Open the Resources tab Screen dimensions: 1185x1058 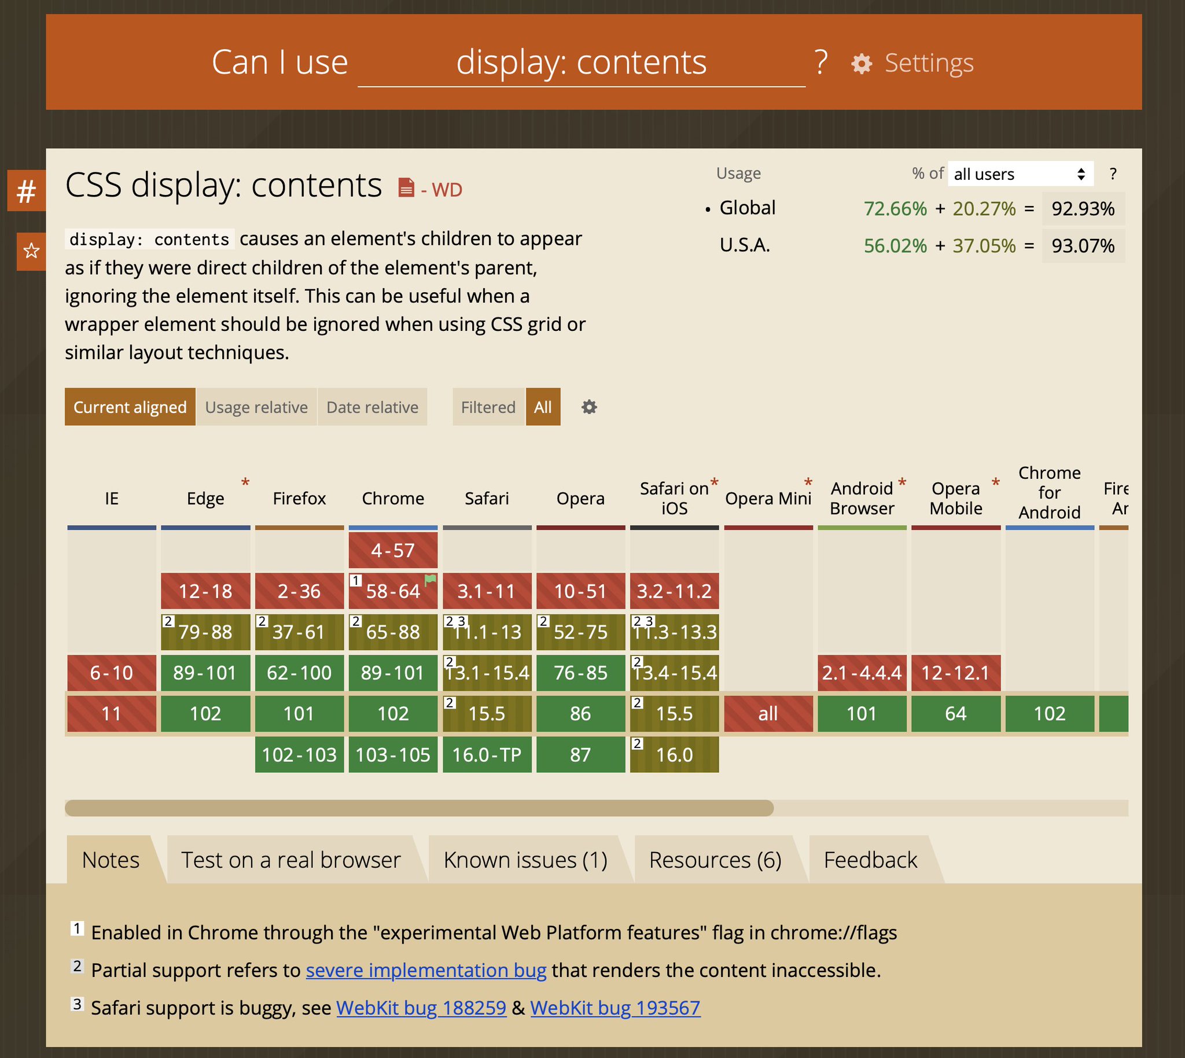tap(715, 859)
